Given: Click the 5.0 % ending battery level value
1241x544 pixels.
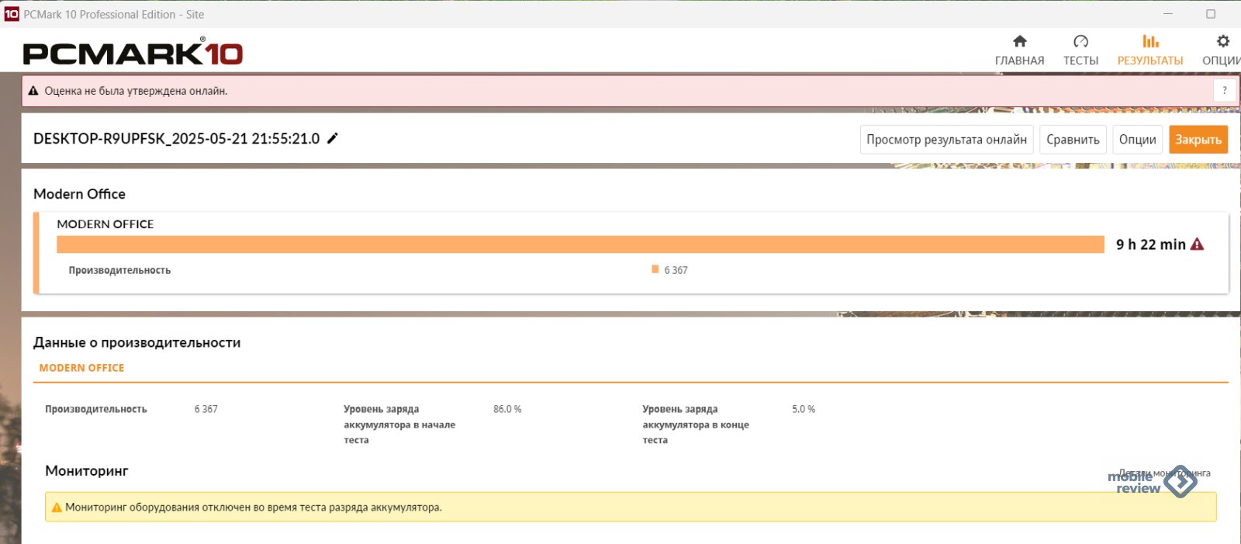Looking at the screenshot, I should tap(804, 409).
